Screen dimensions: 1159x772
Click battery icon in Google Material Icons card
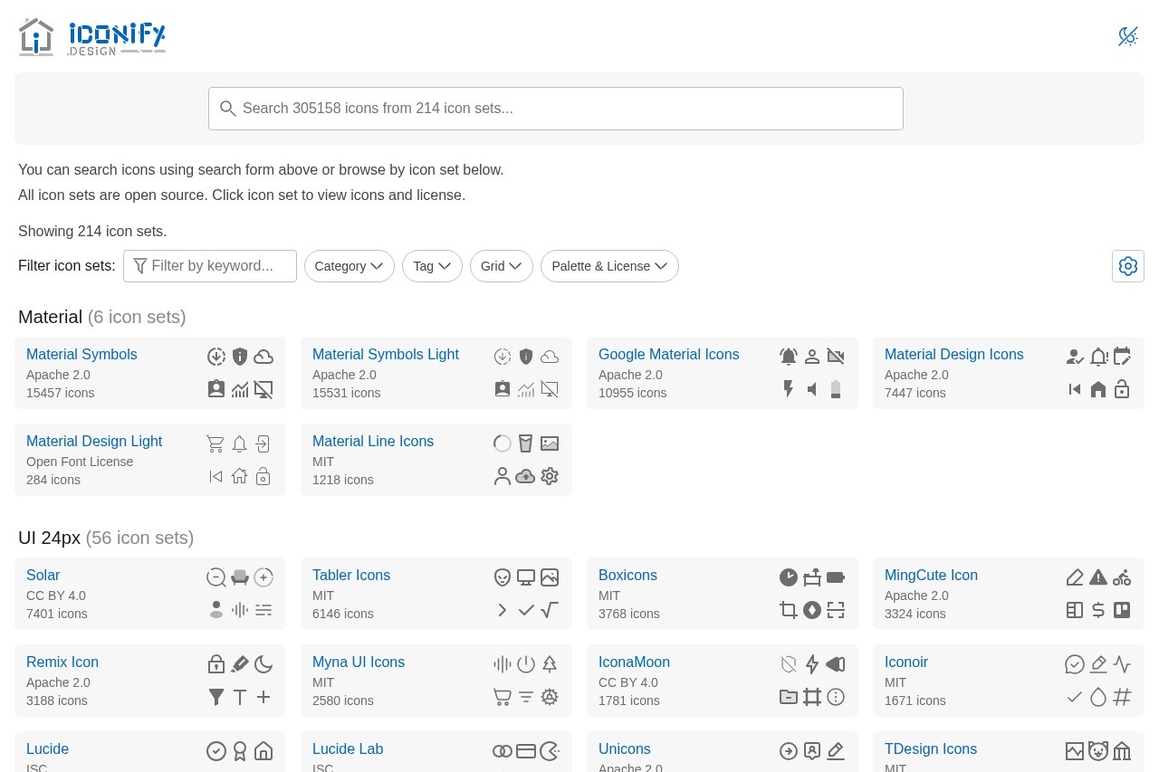tap(836, 389)
